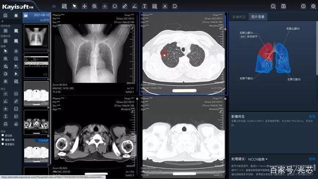Activate the zoom magnifier in the top toolbar

point(94,6)
